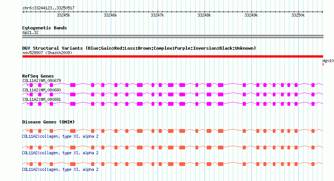Viewport: 334px width, 181px height.
Task: Click the first COL11A2|collagen, type XI, alpha 2 link
Action: 60,136
